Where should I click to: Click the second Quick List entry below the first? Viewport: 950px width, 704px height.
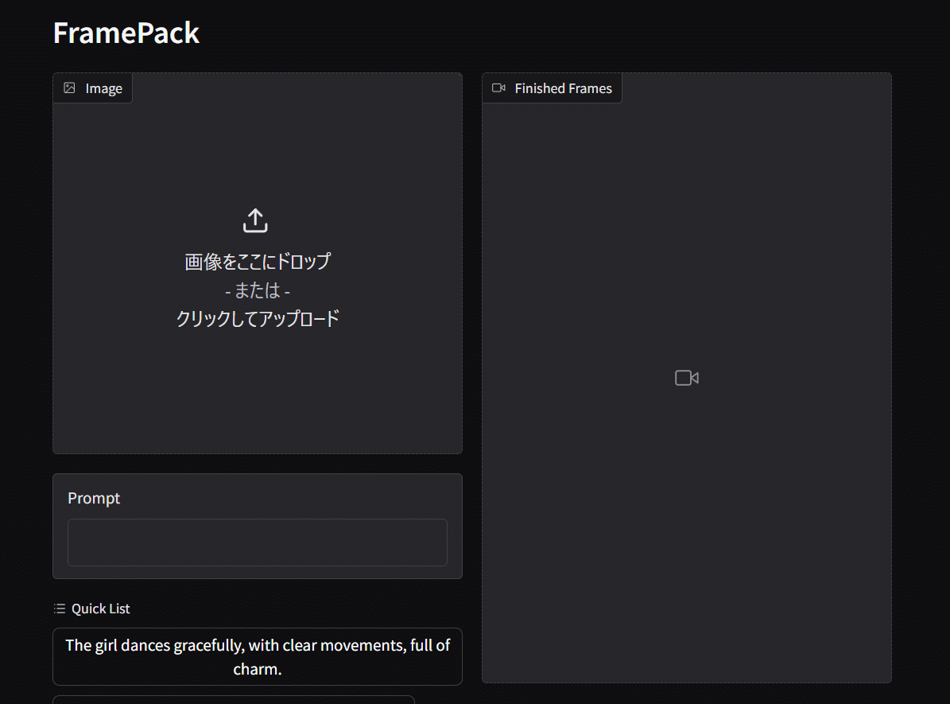(x=235, y=701)
